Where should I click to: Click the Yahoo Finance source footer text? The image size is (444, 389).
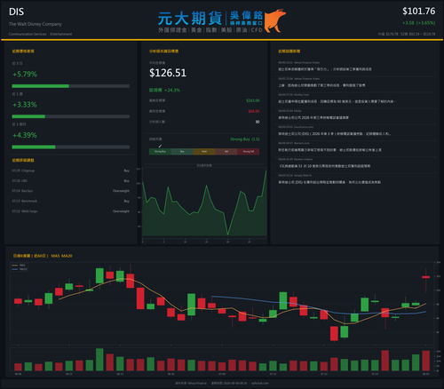coord(191,383)
